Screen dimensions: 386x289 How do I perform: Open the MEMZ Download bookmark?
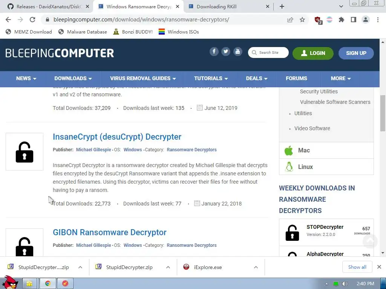(29, 32)
